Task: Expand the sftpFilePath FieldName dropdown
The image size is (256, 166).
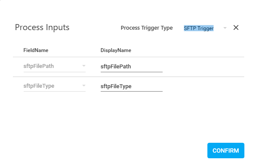Action: tap(55, 66)
